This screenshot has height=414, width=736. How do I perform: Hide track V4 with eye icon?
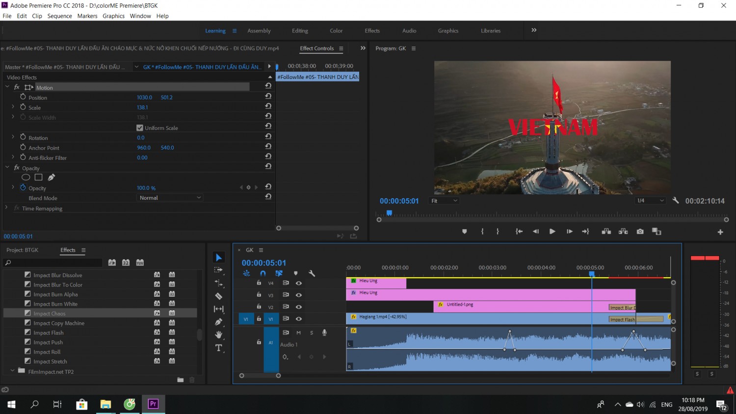pyautogui.click(x=298, y=283)
